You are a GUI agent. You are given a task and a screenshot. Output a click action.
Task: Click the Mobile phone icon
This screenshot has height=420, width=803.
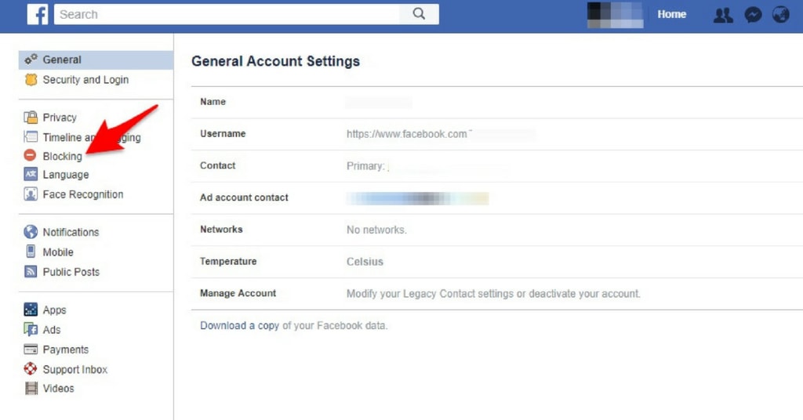tap(31, 252)
